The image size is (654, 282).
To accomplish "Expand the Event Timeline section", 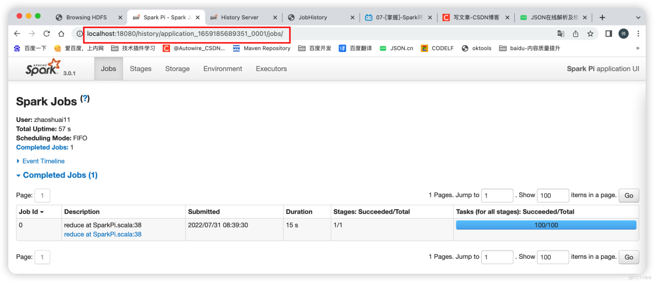I will pyautogui.click(x=40, y=161).
